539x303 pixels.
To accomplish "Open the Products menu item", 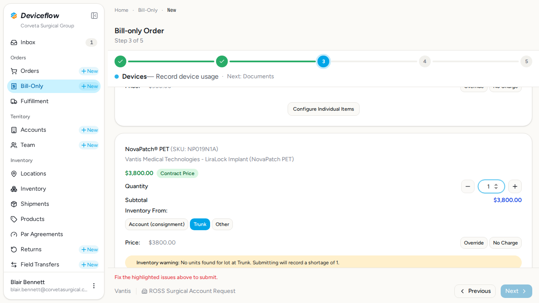I will click(x=54, y=219).
